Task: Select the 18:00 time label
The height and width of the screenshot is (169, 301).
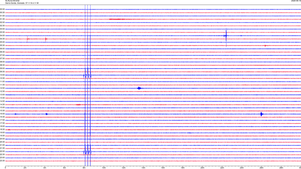Action: pyautogui.click(x=3, y=126)
